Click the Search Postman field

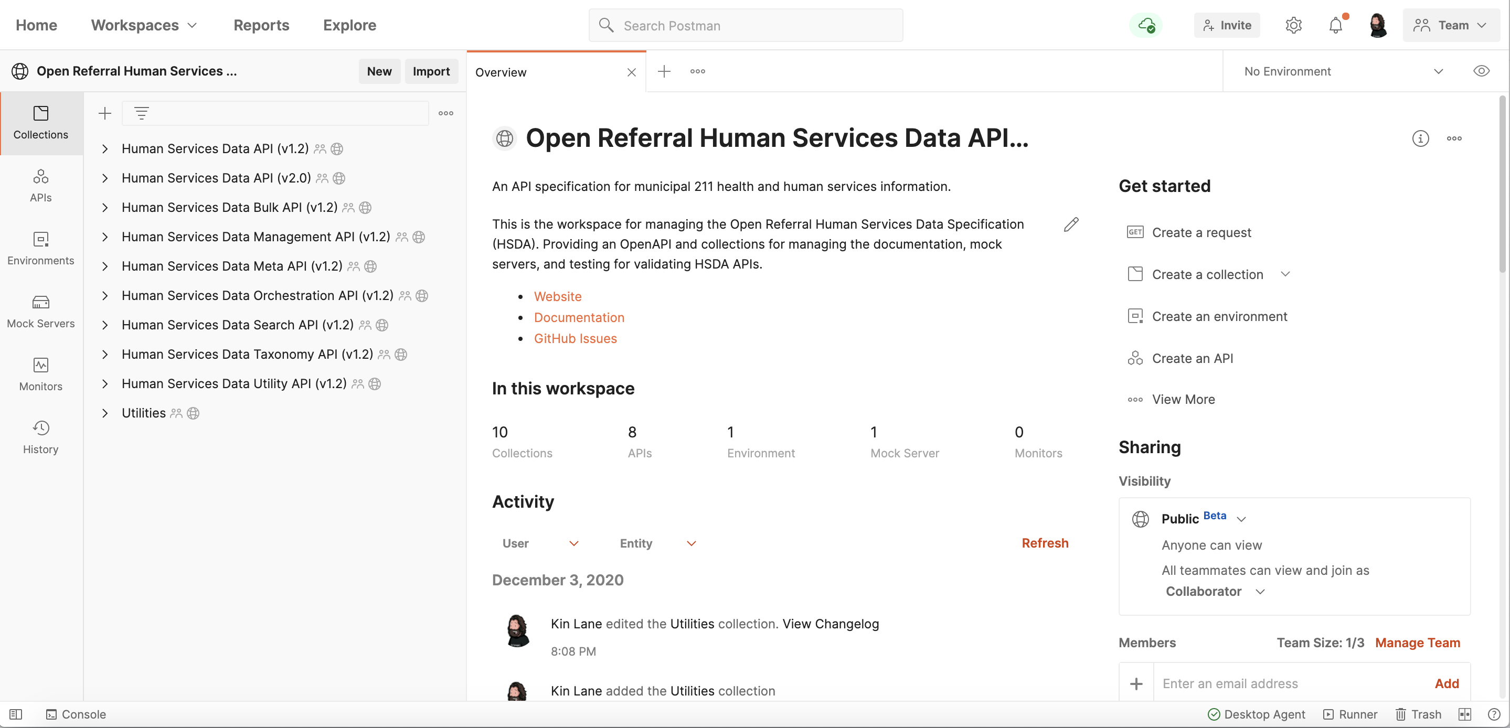click(x=745, y=25)
